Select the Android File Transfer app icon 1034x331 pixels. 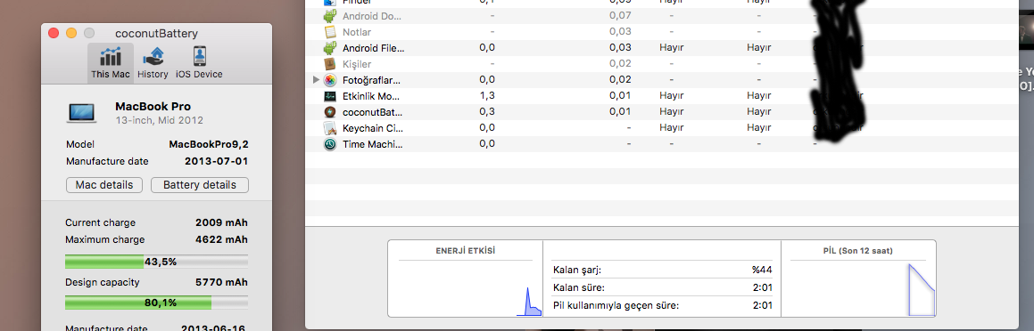(330, 48)
